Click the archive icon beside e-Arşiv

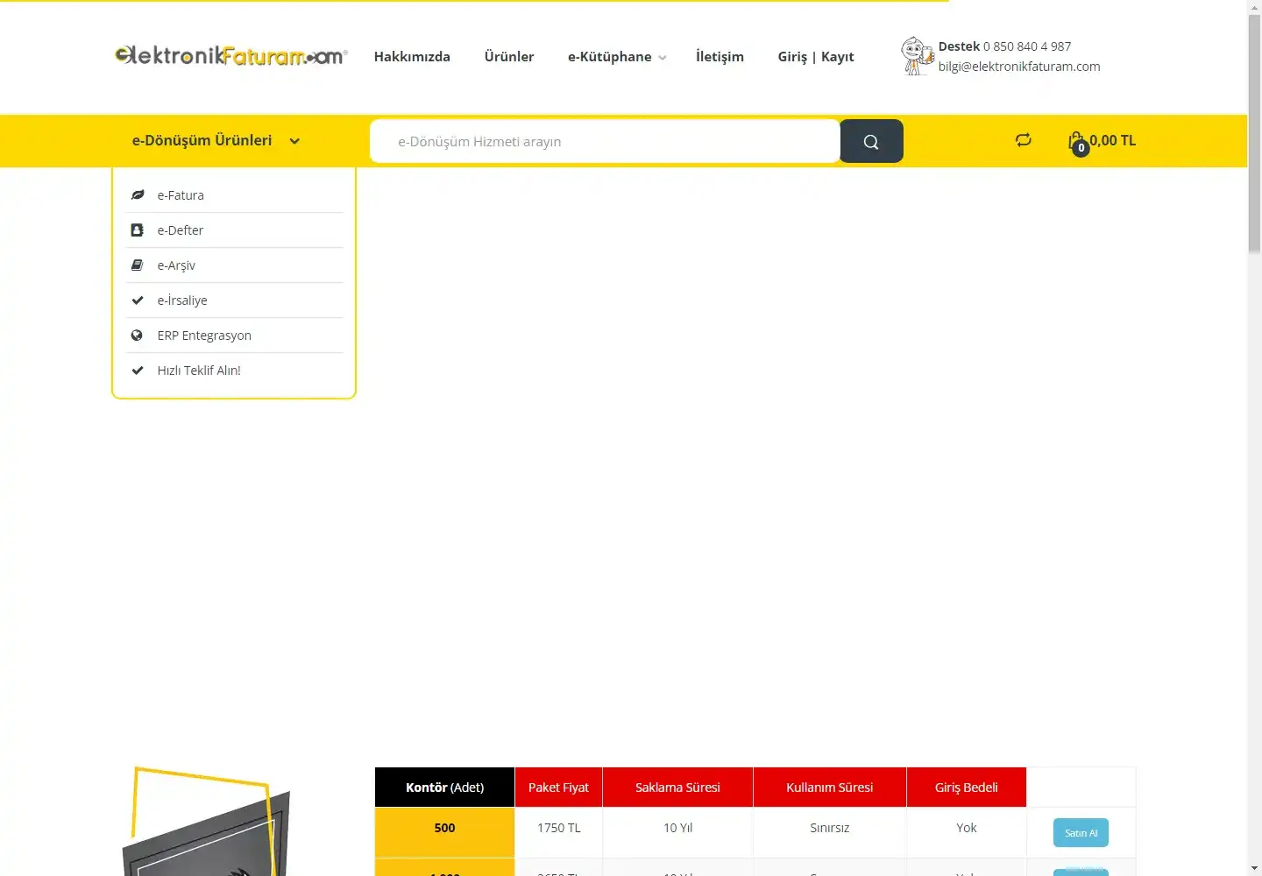(x=137, y=265)
